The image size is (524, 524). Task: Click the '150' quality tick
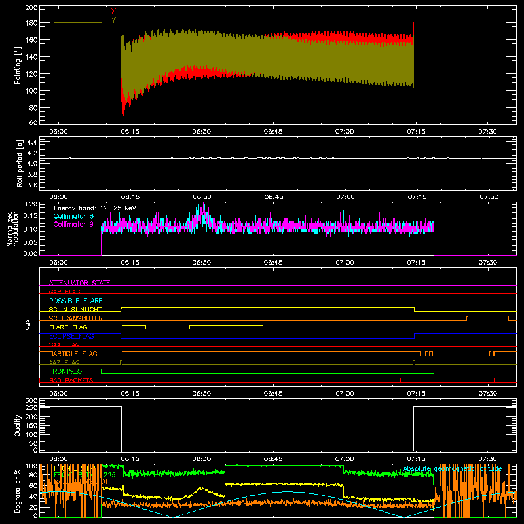point(31,426)
